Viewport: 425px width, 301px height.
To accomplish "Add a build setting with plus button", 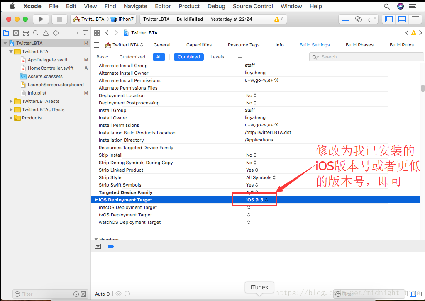I will 240,57.
